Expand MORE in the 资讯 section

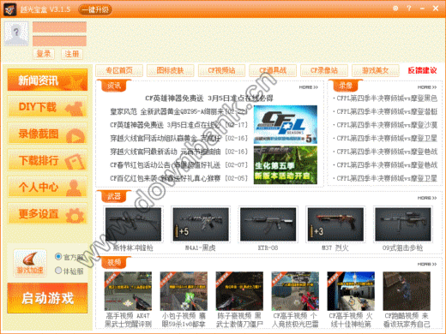(308, 87)
